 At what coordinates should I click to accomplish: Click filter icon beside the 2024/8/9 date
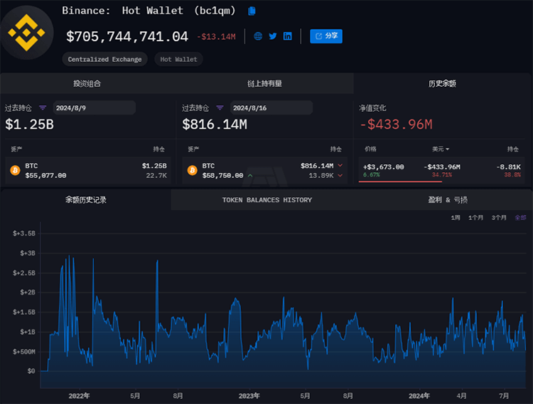(x=43, y=108)
